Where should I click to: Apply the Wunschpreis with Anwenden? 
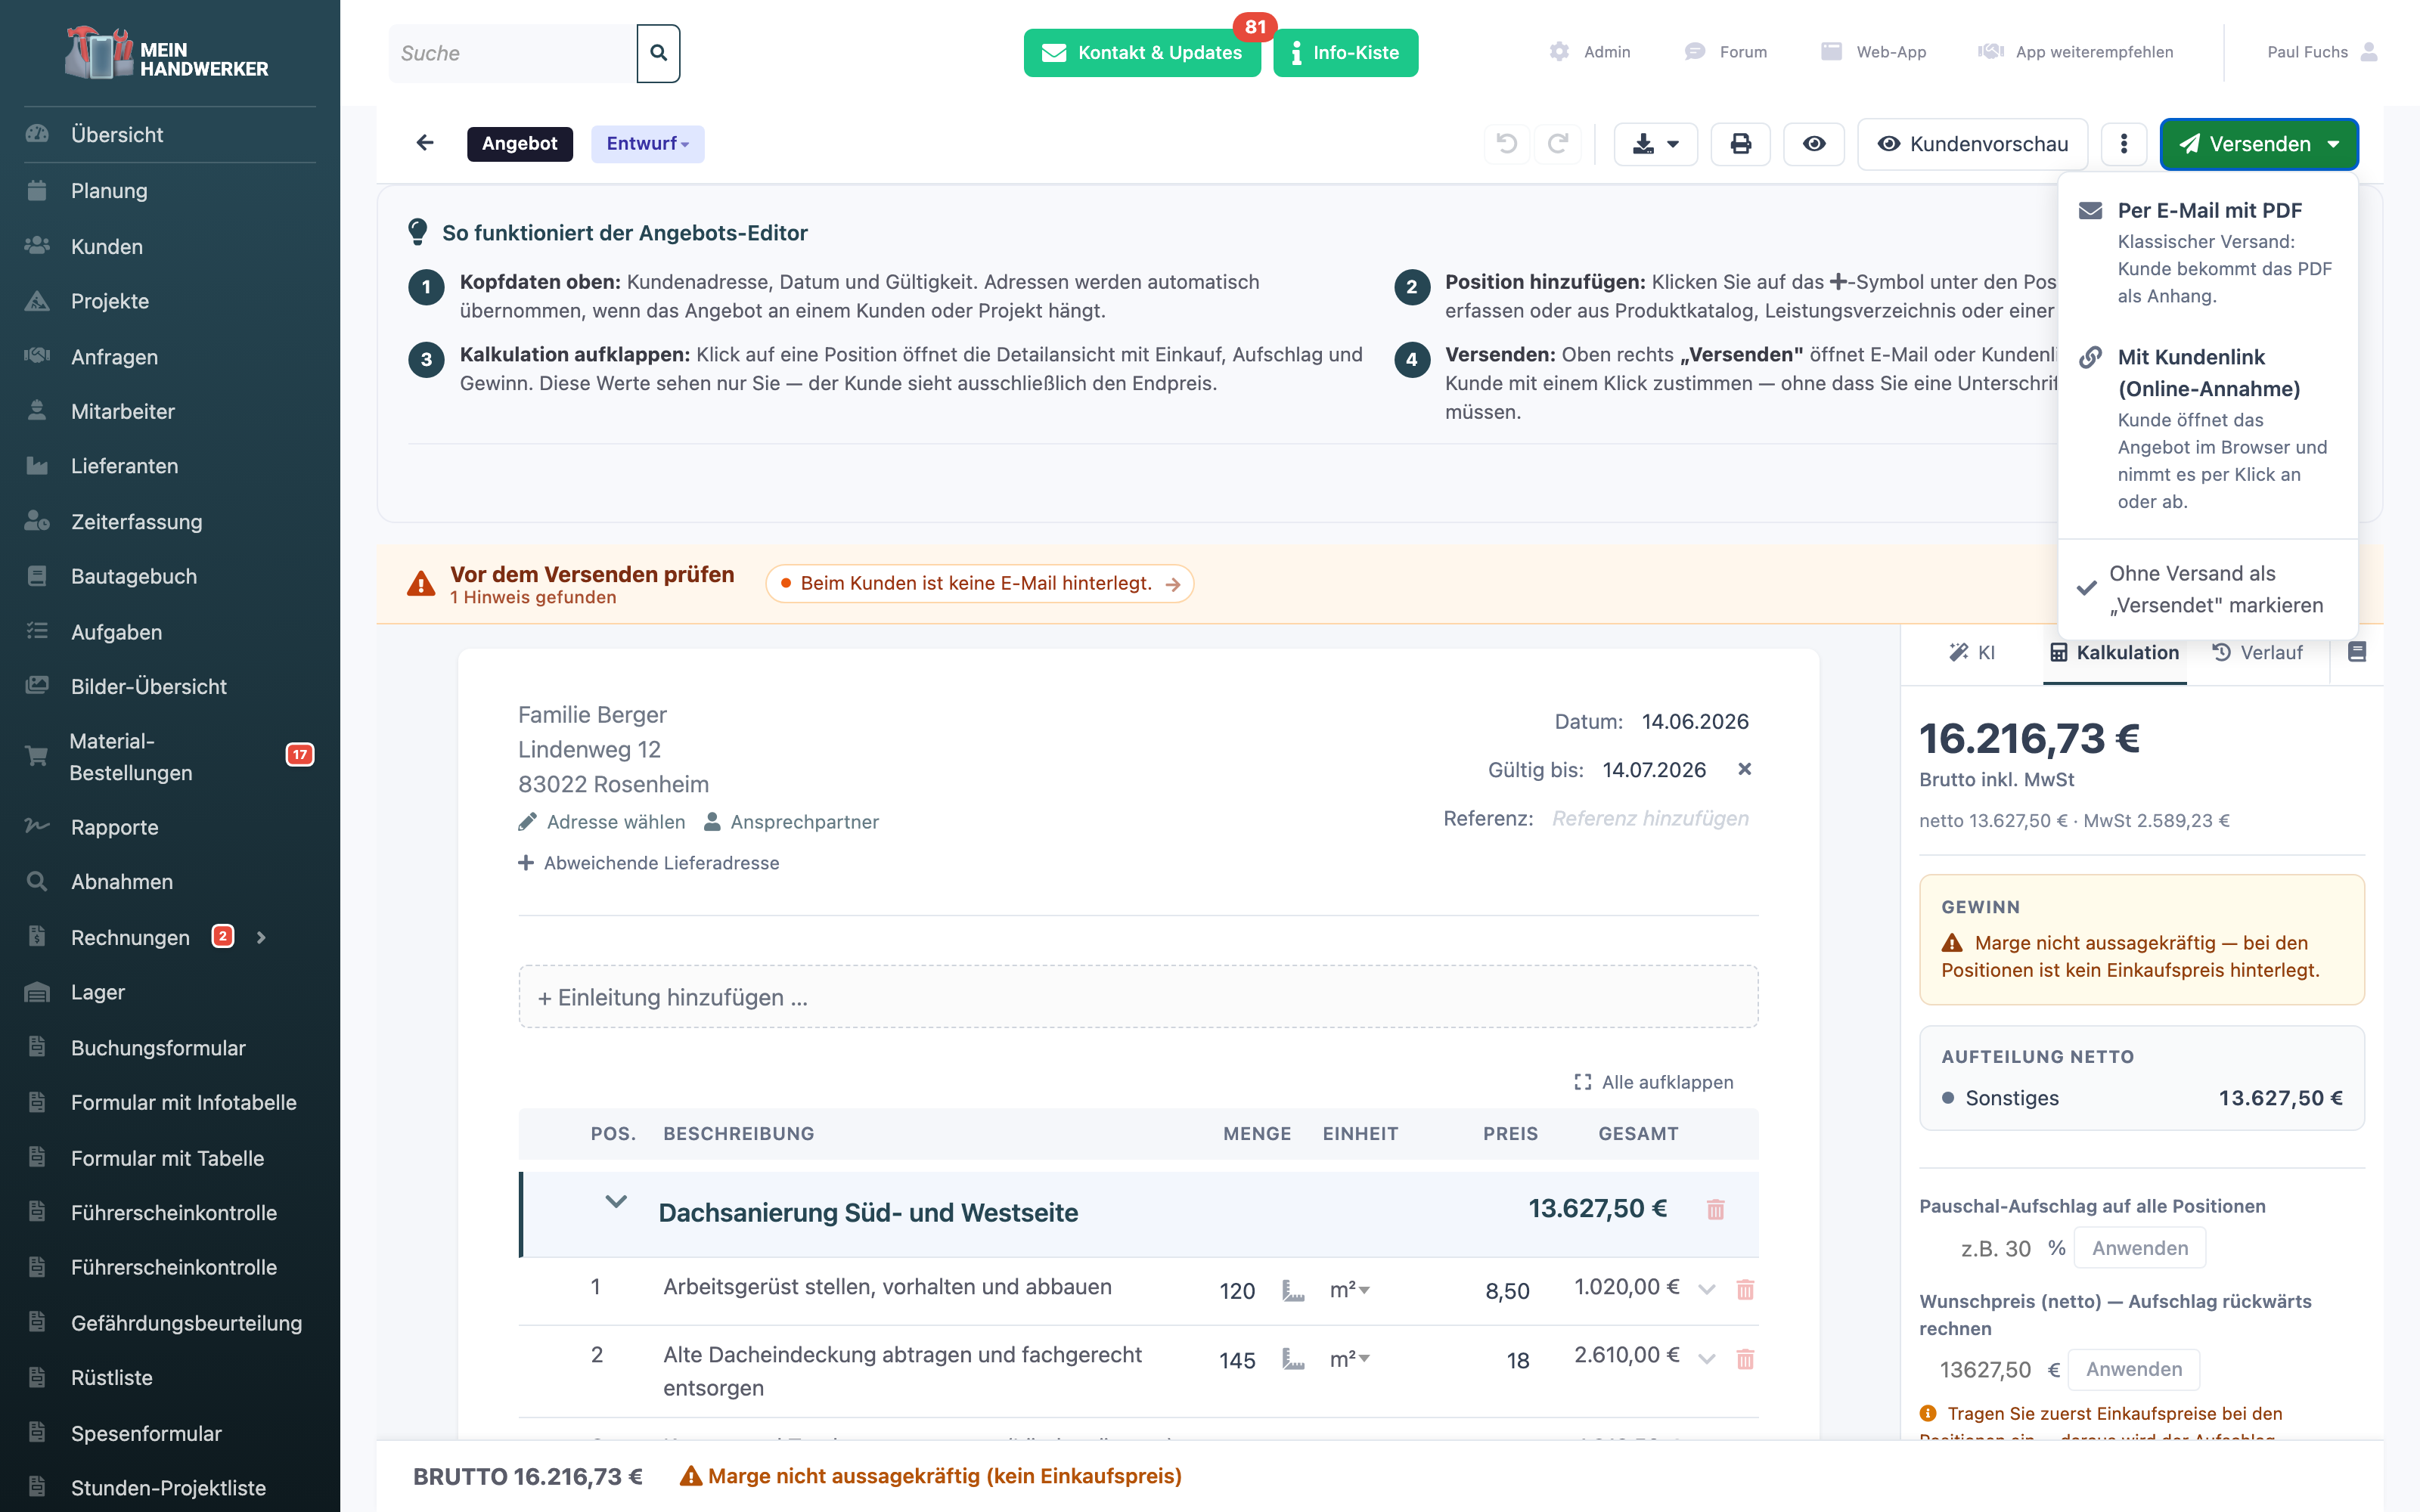click(2133, 1369)
